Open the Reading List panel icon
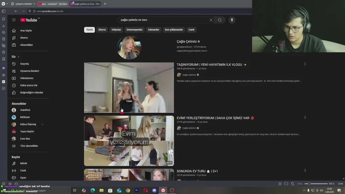This screenshot has width=345, height=194. point(4,59)
